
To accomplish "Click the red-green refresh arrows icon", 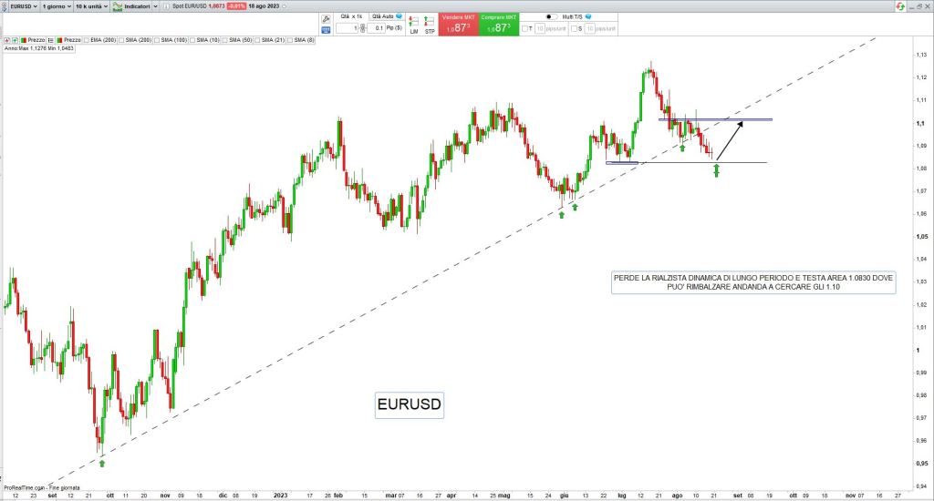I will click(900, 6).
